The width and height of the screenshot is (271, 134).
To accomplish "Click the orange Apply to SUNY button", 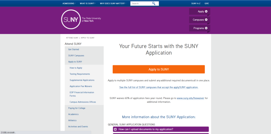I will 159,69.
